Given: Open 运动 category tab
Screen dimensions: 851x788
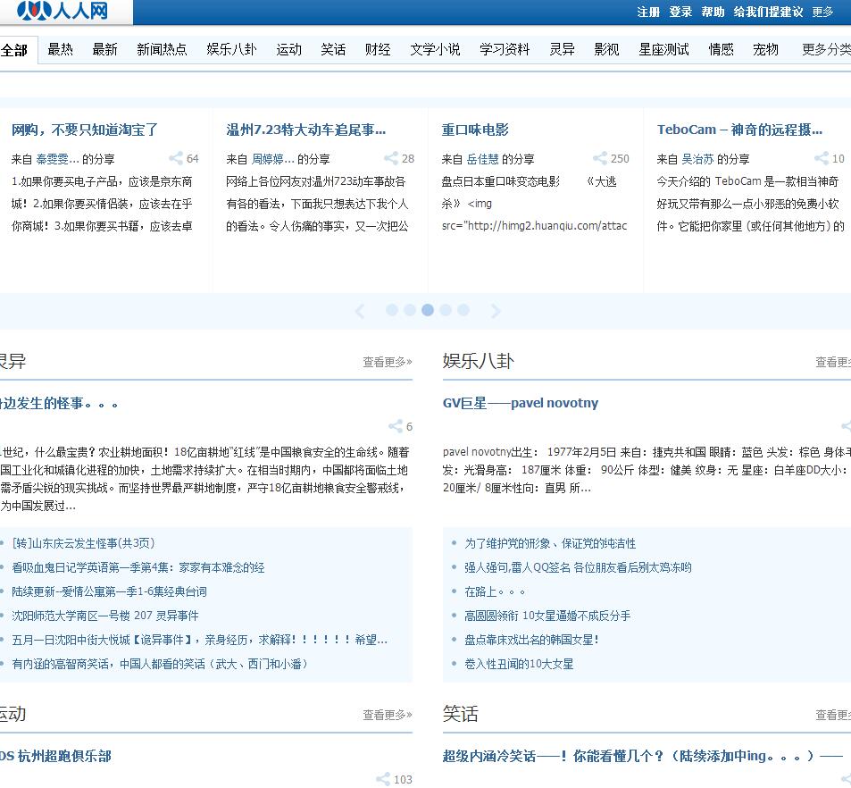Looking at the screenshot, I should point(288,49).
